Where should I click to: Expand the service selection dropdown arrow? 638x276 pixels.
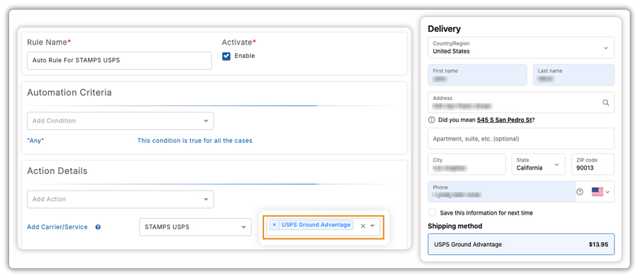click(373, 226)
